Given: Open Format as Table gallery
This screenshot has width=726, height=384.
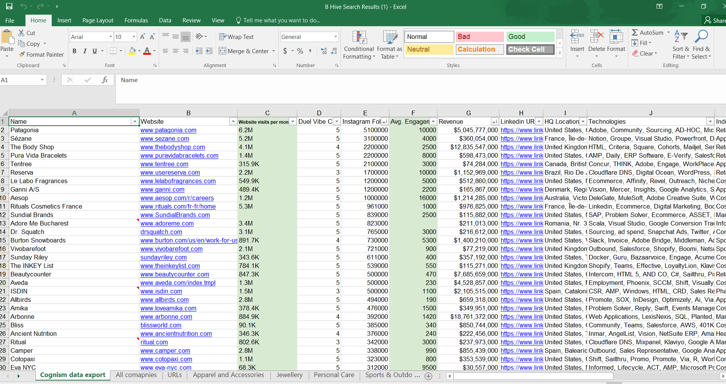Looking at the screenshot, I should [x=389, y=45].
